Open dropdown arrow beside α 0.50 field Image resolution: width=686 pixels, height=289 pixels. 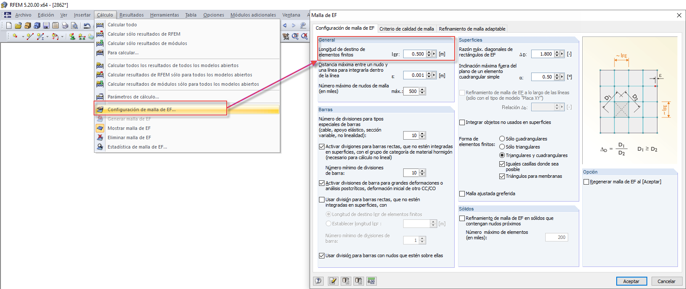562,77
